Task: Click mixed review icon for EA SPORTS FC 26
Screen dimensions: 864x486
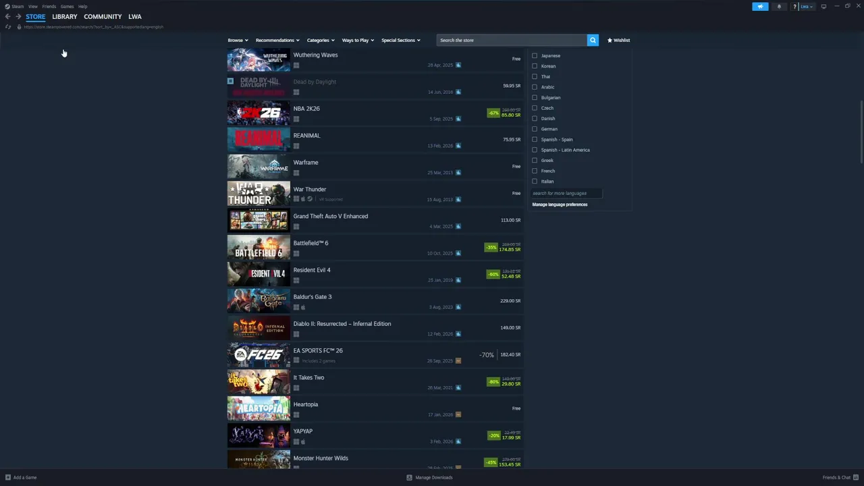Action: (458, 360)
